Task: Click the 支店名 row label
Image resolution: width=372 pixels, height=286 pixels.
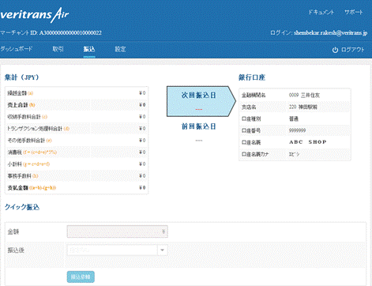Action: click(249, 107)
